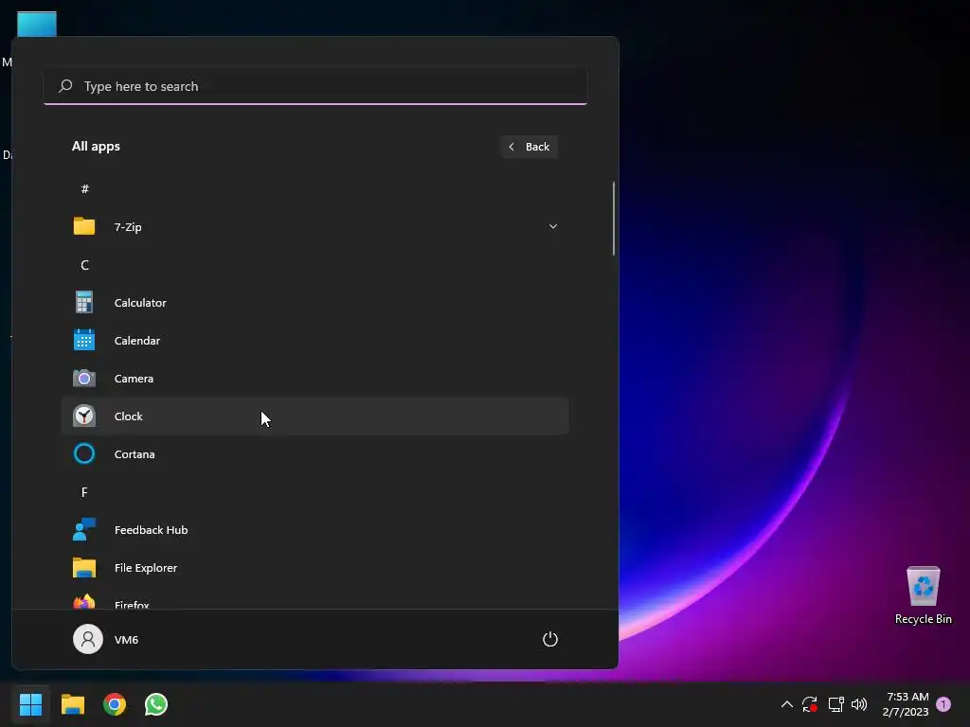The height and width of the screenshot is (727, 970).
Task: Open the clock showing 7:53 AM
Action: pyautogui.click(x=907, y=704)
